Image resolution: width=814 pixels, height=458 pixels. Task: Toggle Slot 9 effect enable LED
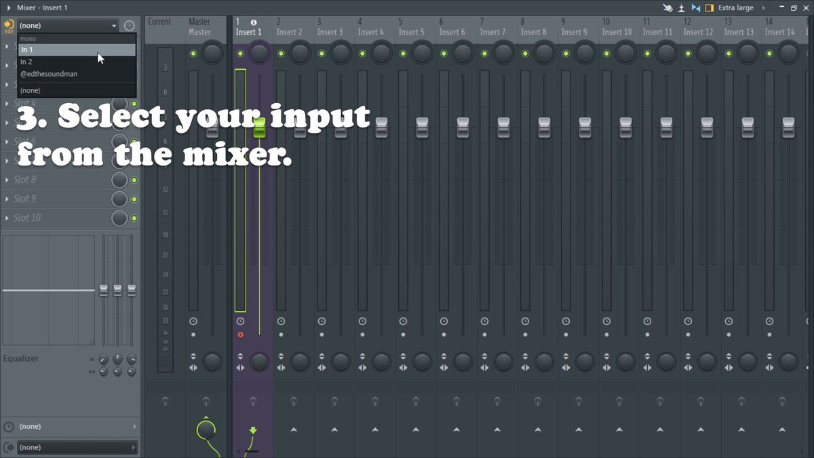(x=134, y=199)
